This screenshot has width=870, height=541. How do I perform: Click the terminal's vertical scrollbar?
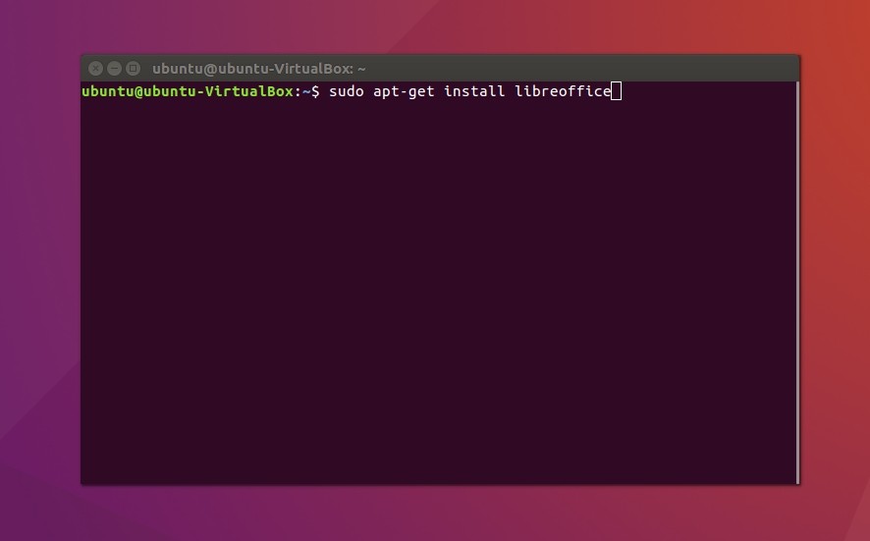coord(797,283)
